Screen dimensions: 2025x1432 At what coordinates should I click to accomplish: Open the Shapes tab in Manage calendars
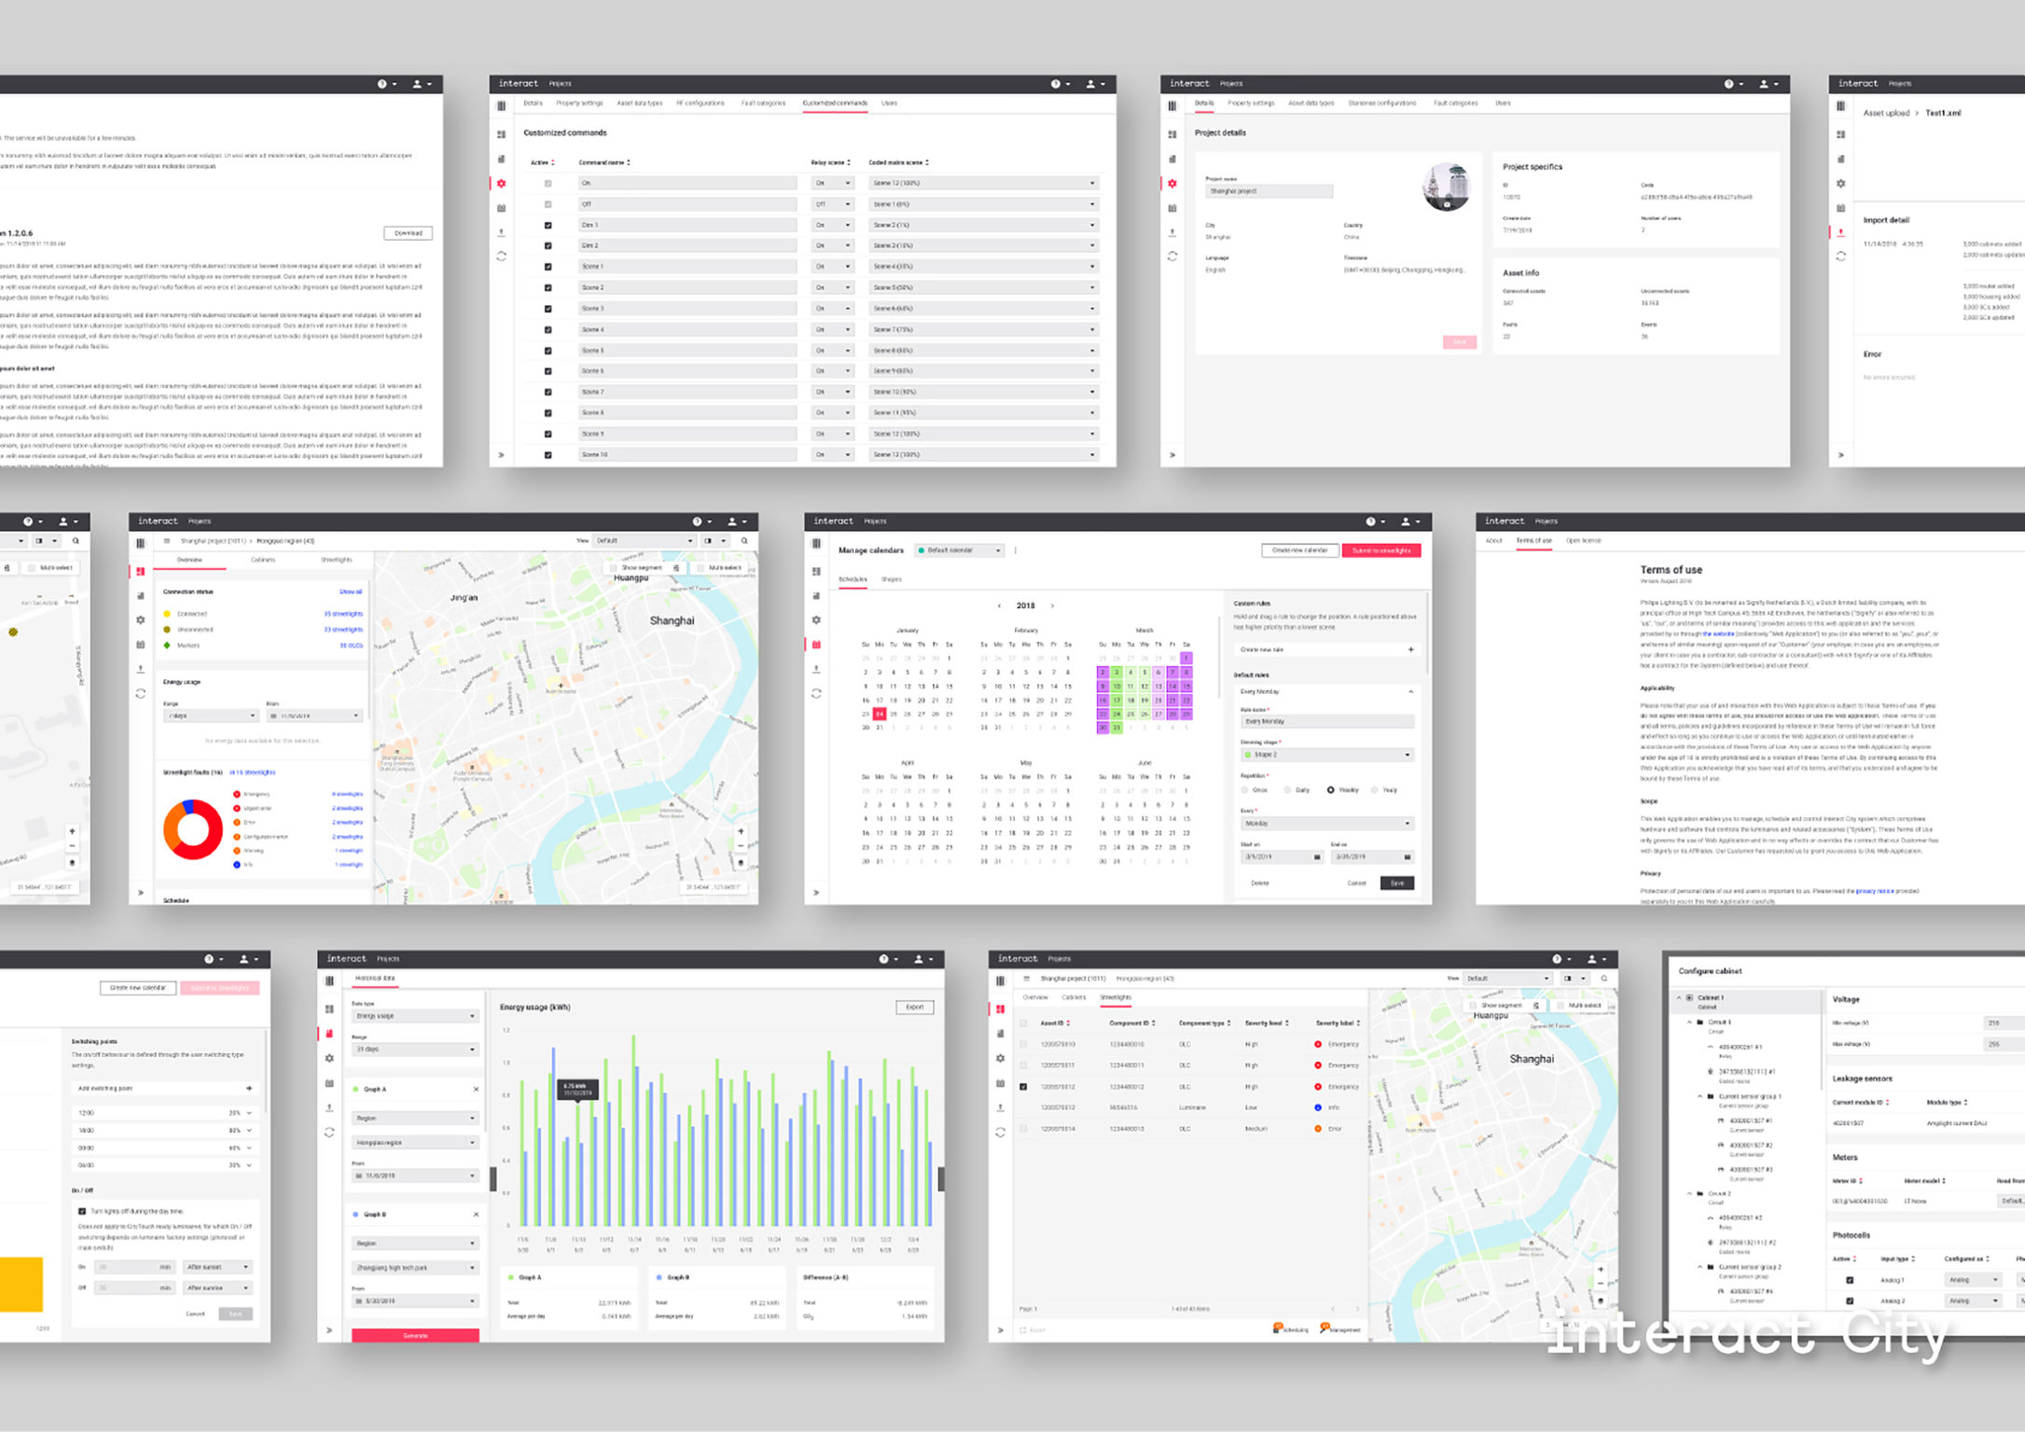pyautogui.click(x=892, y=579)
